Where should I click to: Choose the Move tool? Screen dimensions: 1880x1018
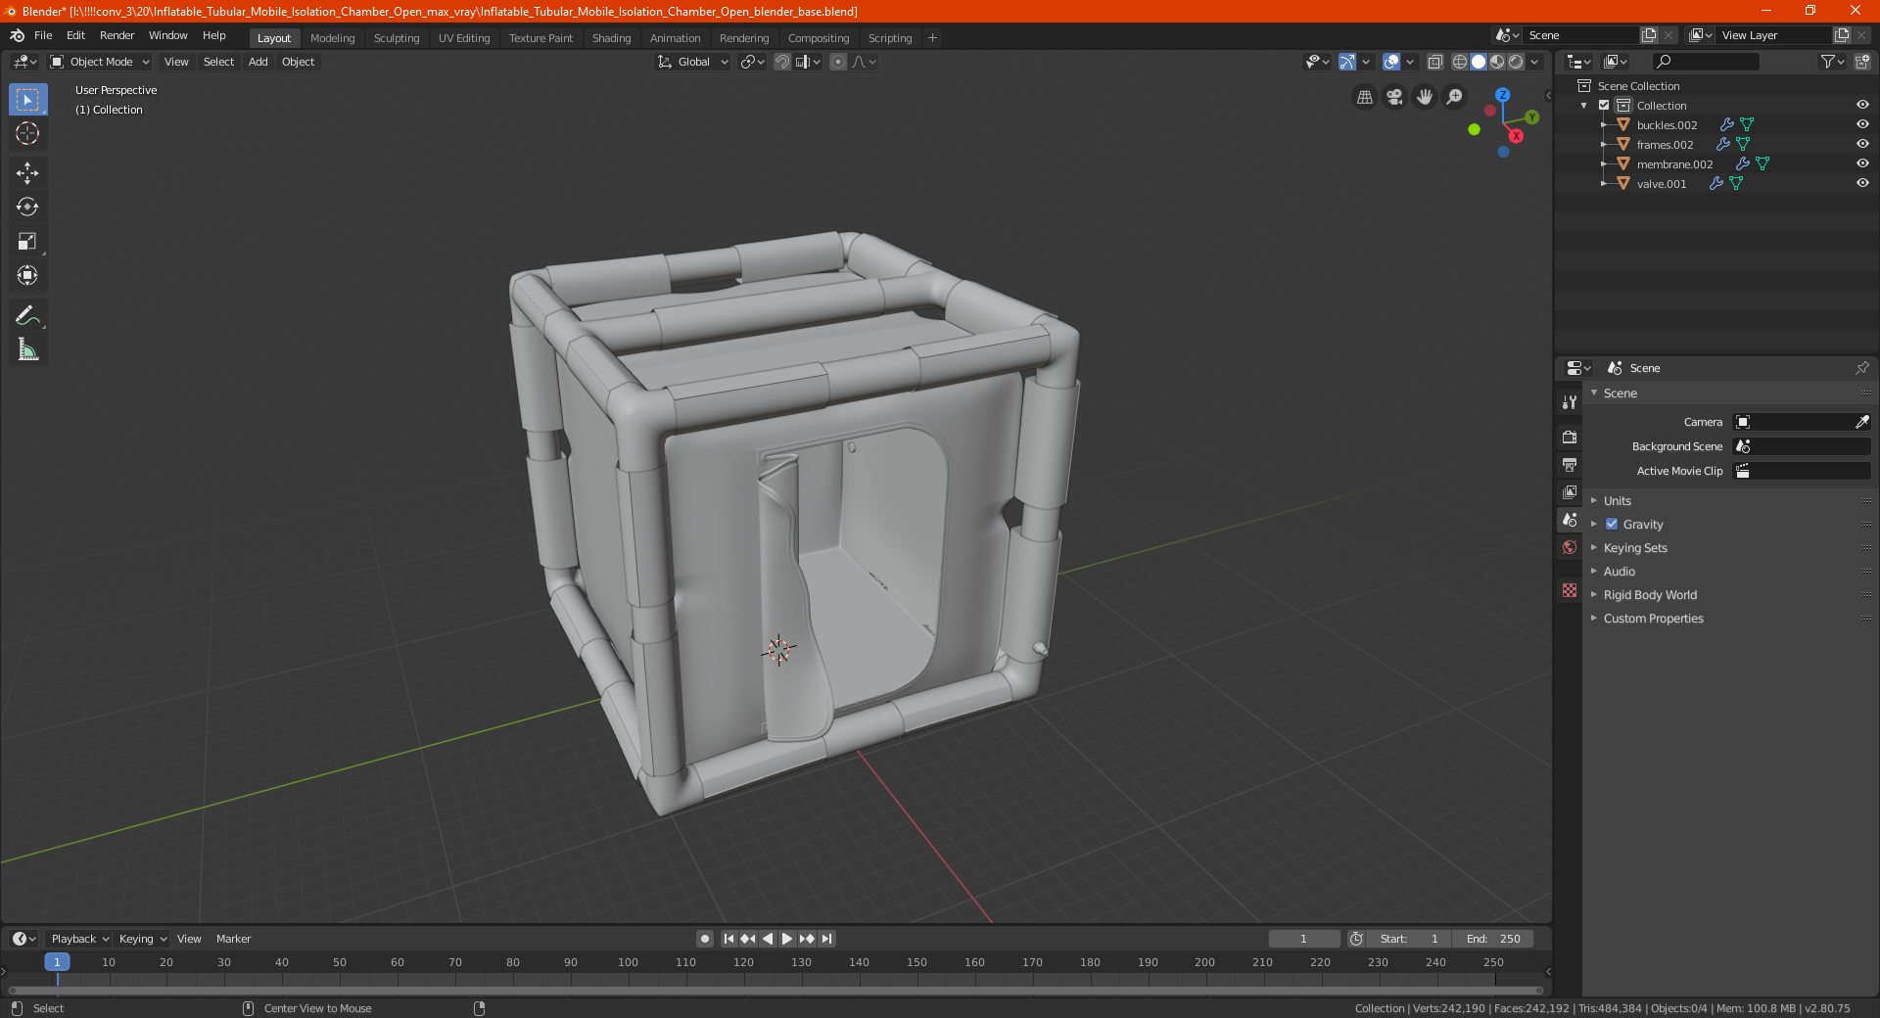(27, 173)
